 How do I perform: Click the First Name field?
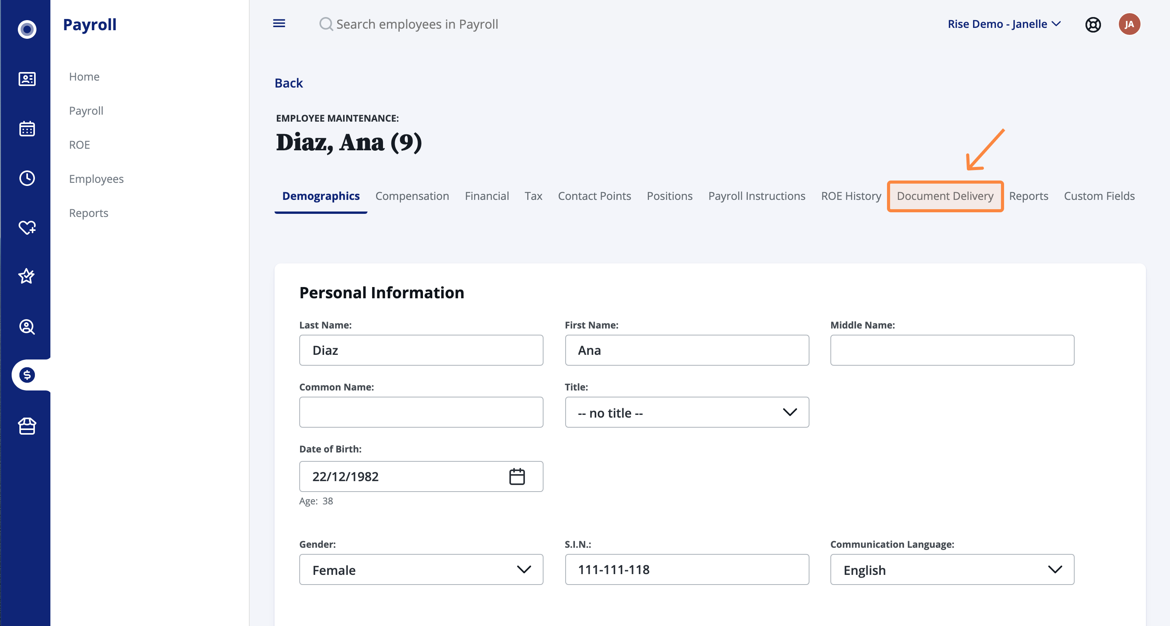point(687,350)
